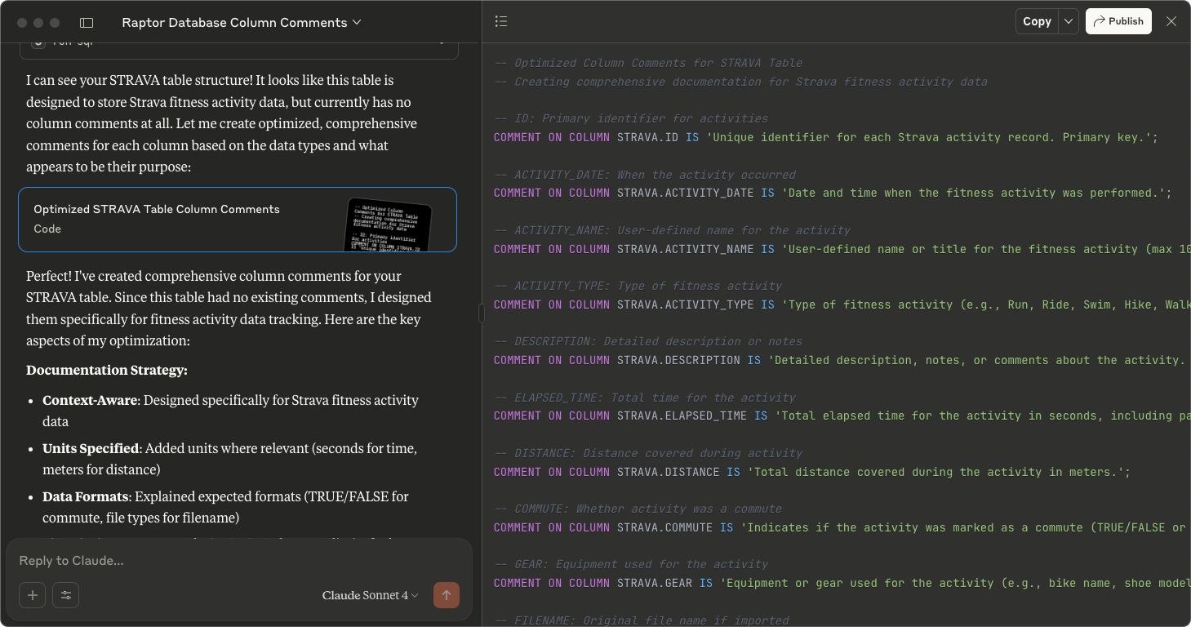Click the '-- ACTIVITY_DATE: When the activity occurred' comment
Viewport: 1191px width, 627px height.
tap(645, 175)
